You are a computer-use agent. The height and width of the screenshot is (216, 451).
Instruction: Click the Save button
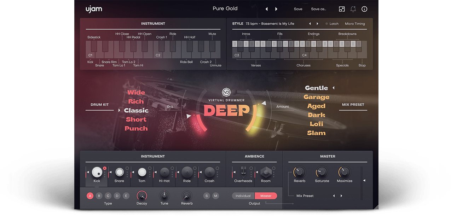[x=298, y=9]
